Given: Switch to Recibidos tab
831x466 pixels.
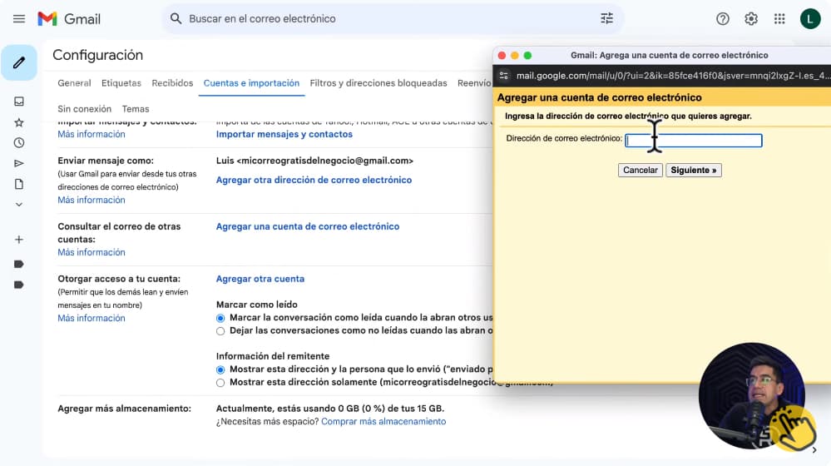Looking at the screenshot, I should coord(172,83).
